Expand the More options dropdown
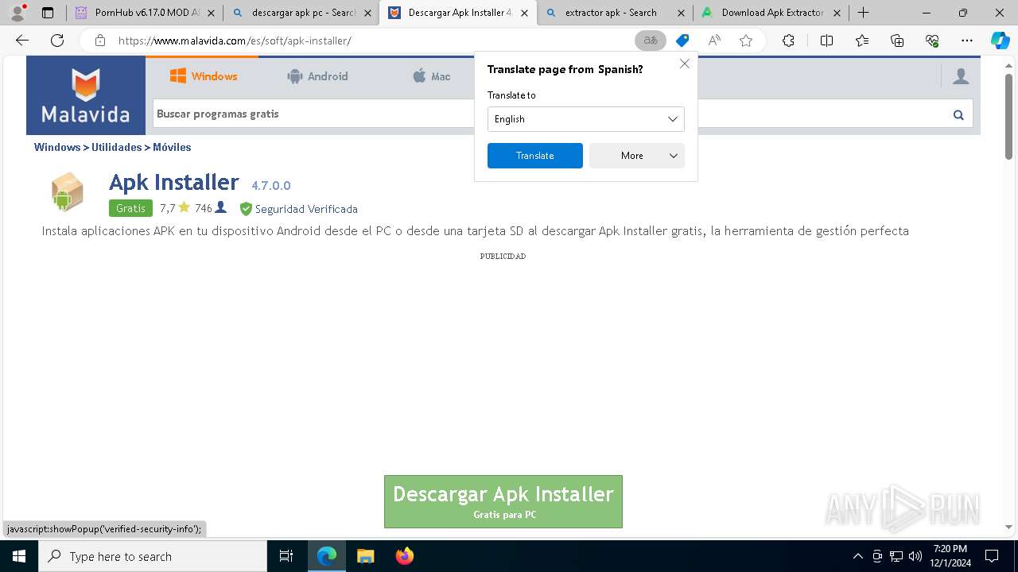This screenshot has width=1018, height=572. coord(636,156)
